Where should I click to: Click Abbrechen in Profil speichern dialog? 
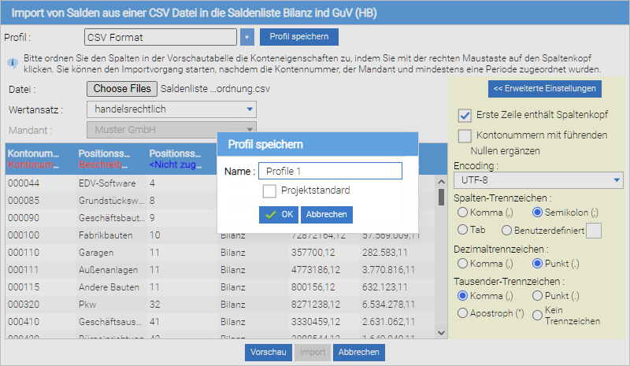click(x=327, y=214)
